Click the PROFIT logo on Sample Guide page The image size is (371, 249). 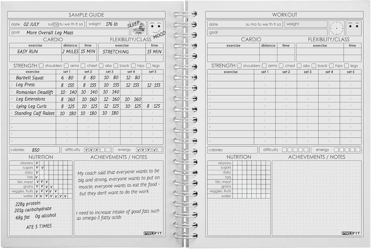(x=153, y=233)
